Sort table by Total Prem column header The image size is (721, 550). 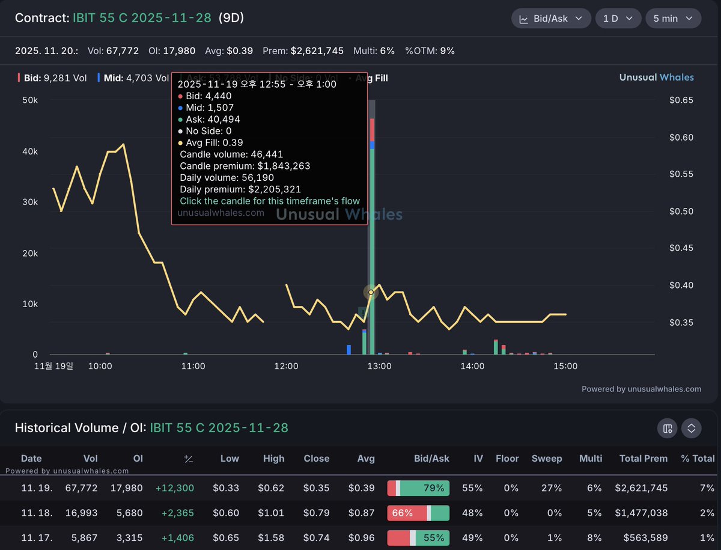click(x=643, y=458)
